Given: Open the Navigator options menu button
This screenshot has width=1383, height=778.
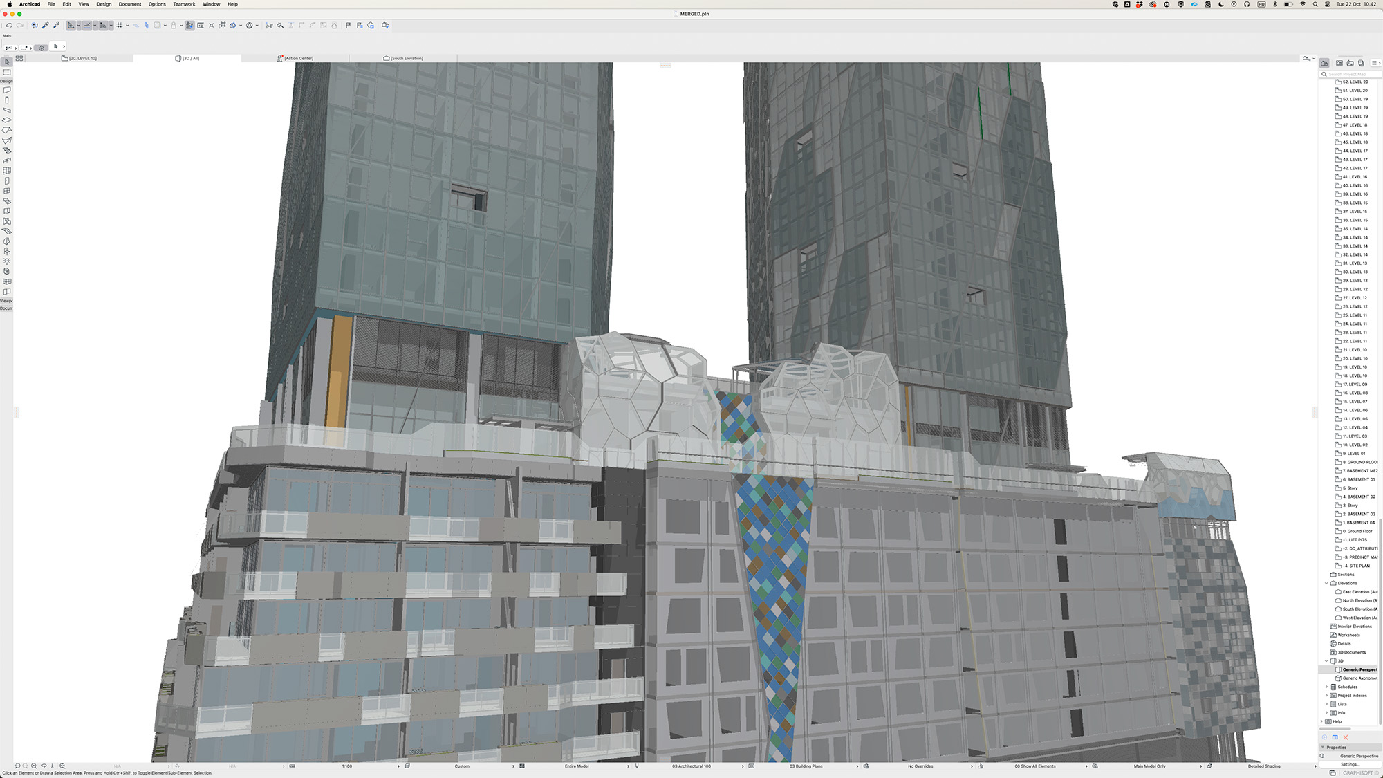Looking at the screenshot, I should (1375, 63).
